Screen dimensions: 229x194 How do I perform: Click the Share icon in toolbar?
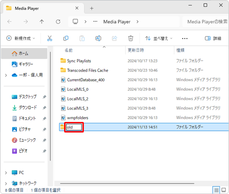114,38
